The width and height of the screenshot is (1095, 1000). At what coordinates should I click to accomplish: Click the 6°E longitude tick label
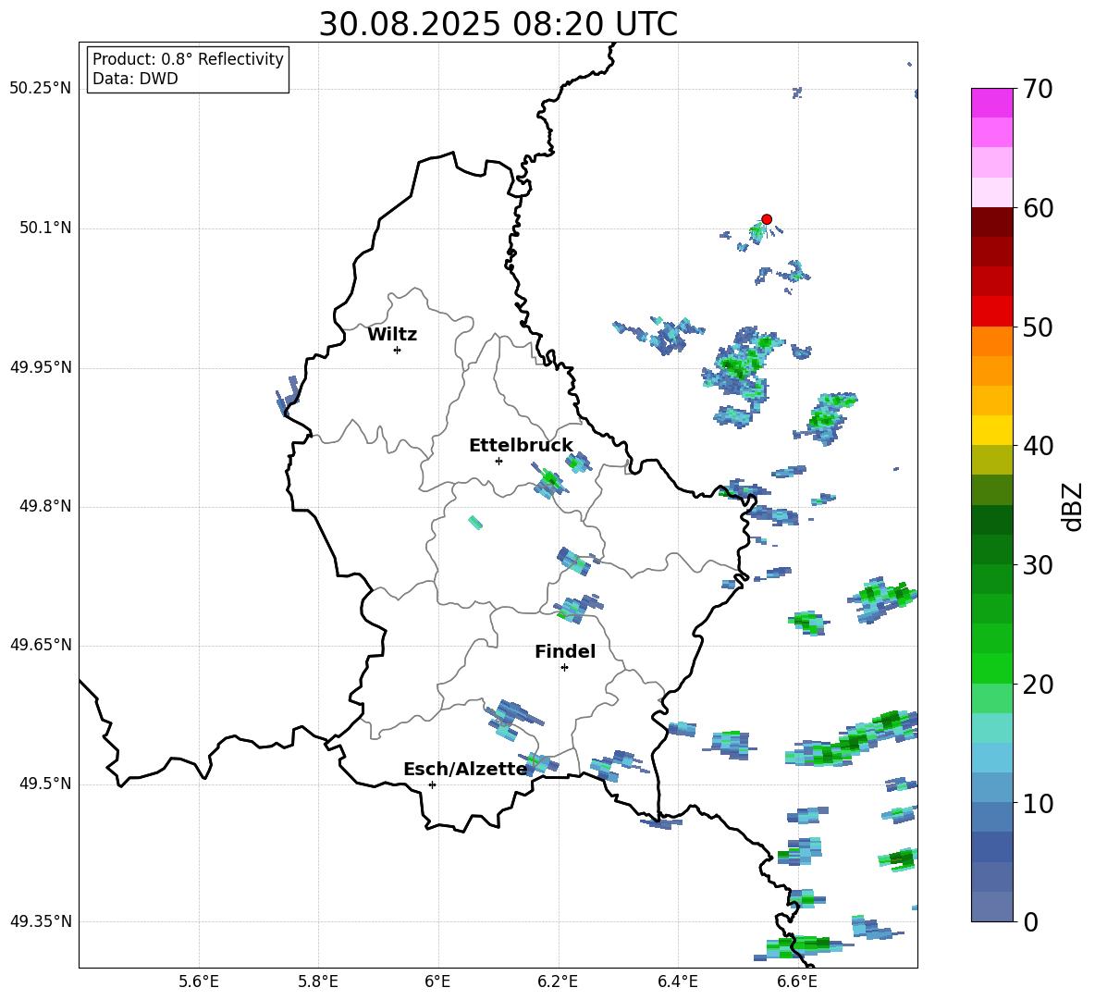click(x=437, y=981)
